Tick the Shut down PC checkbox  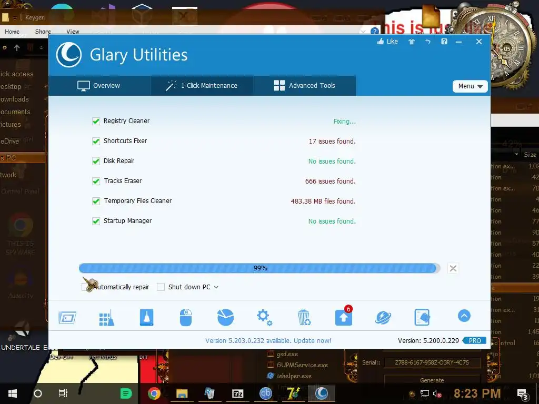point(161,287)
